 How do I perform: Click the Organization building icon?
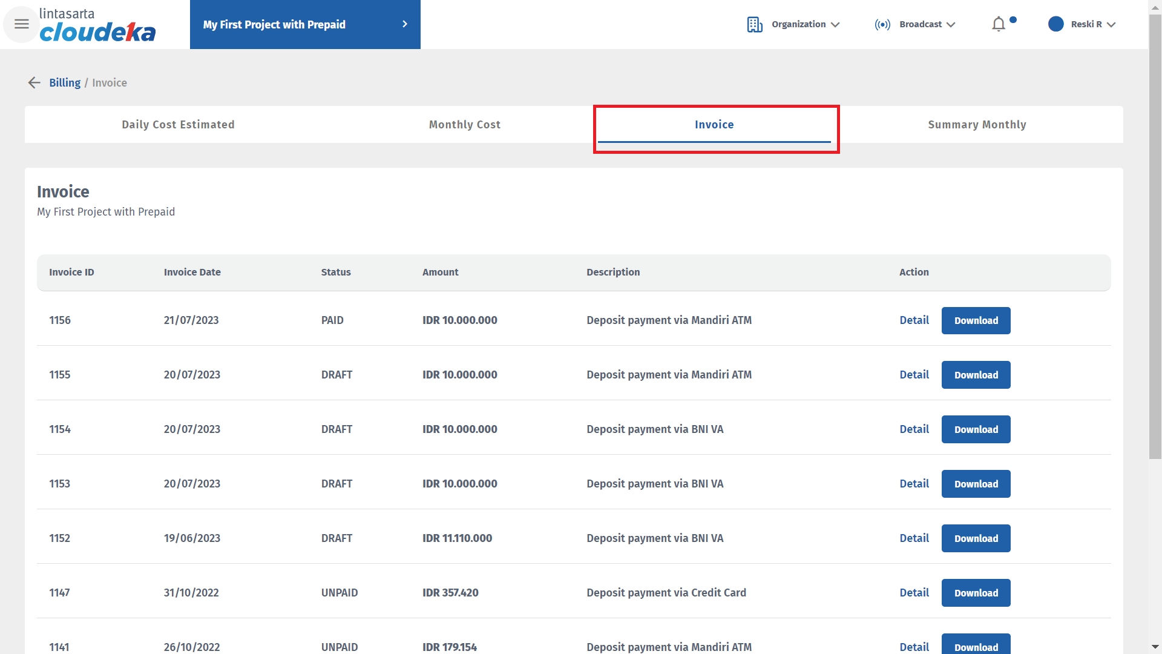754,24
